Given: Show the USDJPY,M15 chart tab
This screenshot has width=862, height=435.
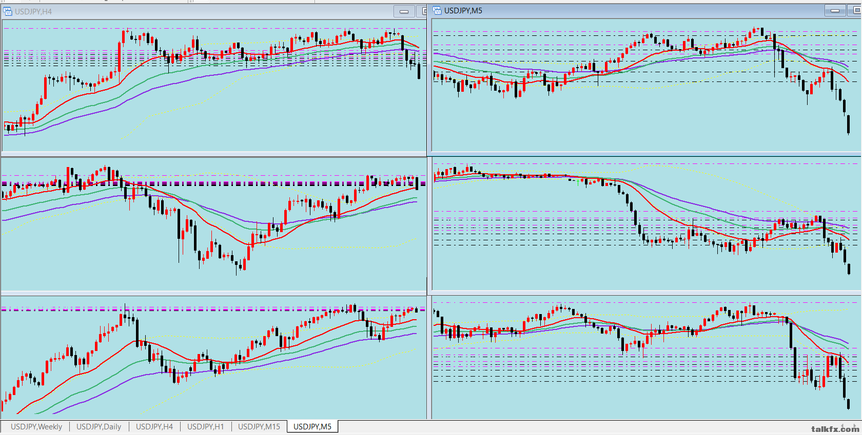Looking at the screenshot, I should 259,426.
